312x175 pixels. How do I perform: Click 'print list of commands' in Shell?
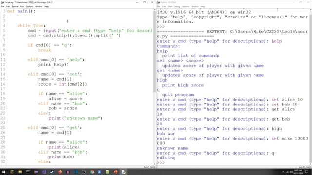[191, 56]
